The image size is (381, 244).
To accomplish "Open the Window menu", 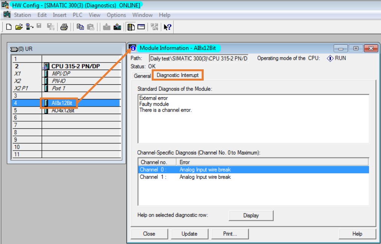I will [142, 15].
